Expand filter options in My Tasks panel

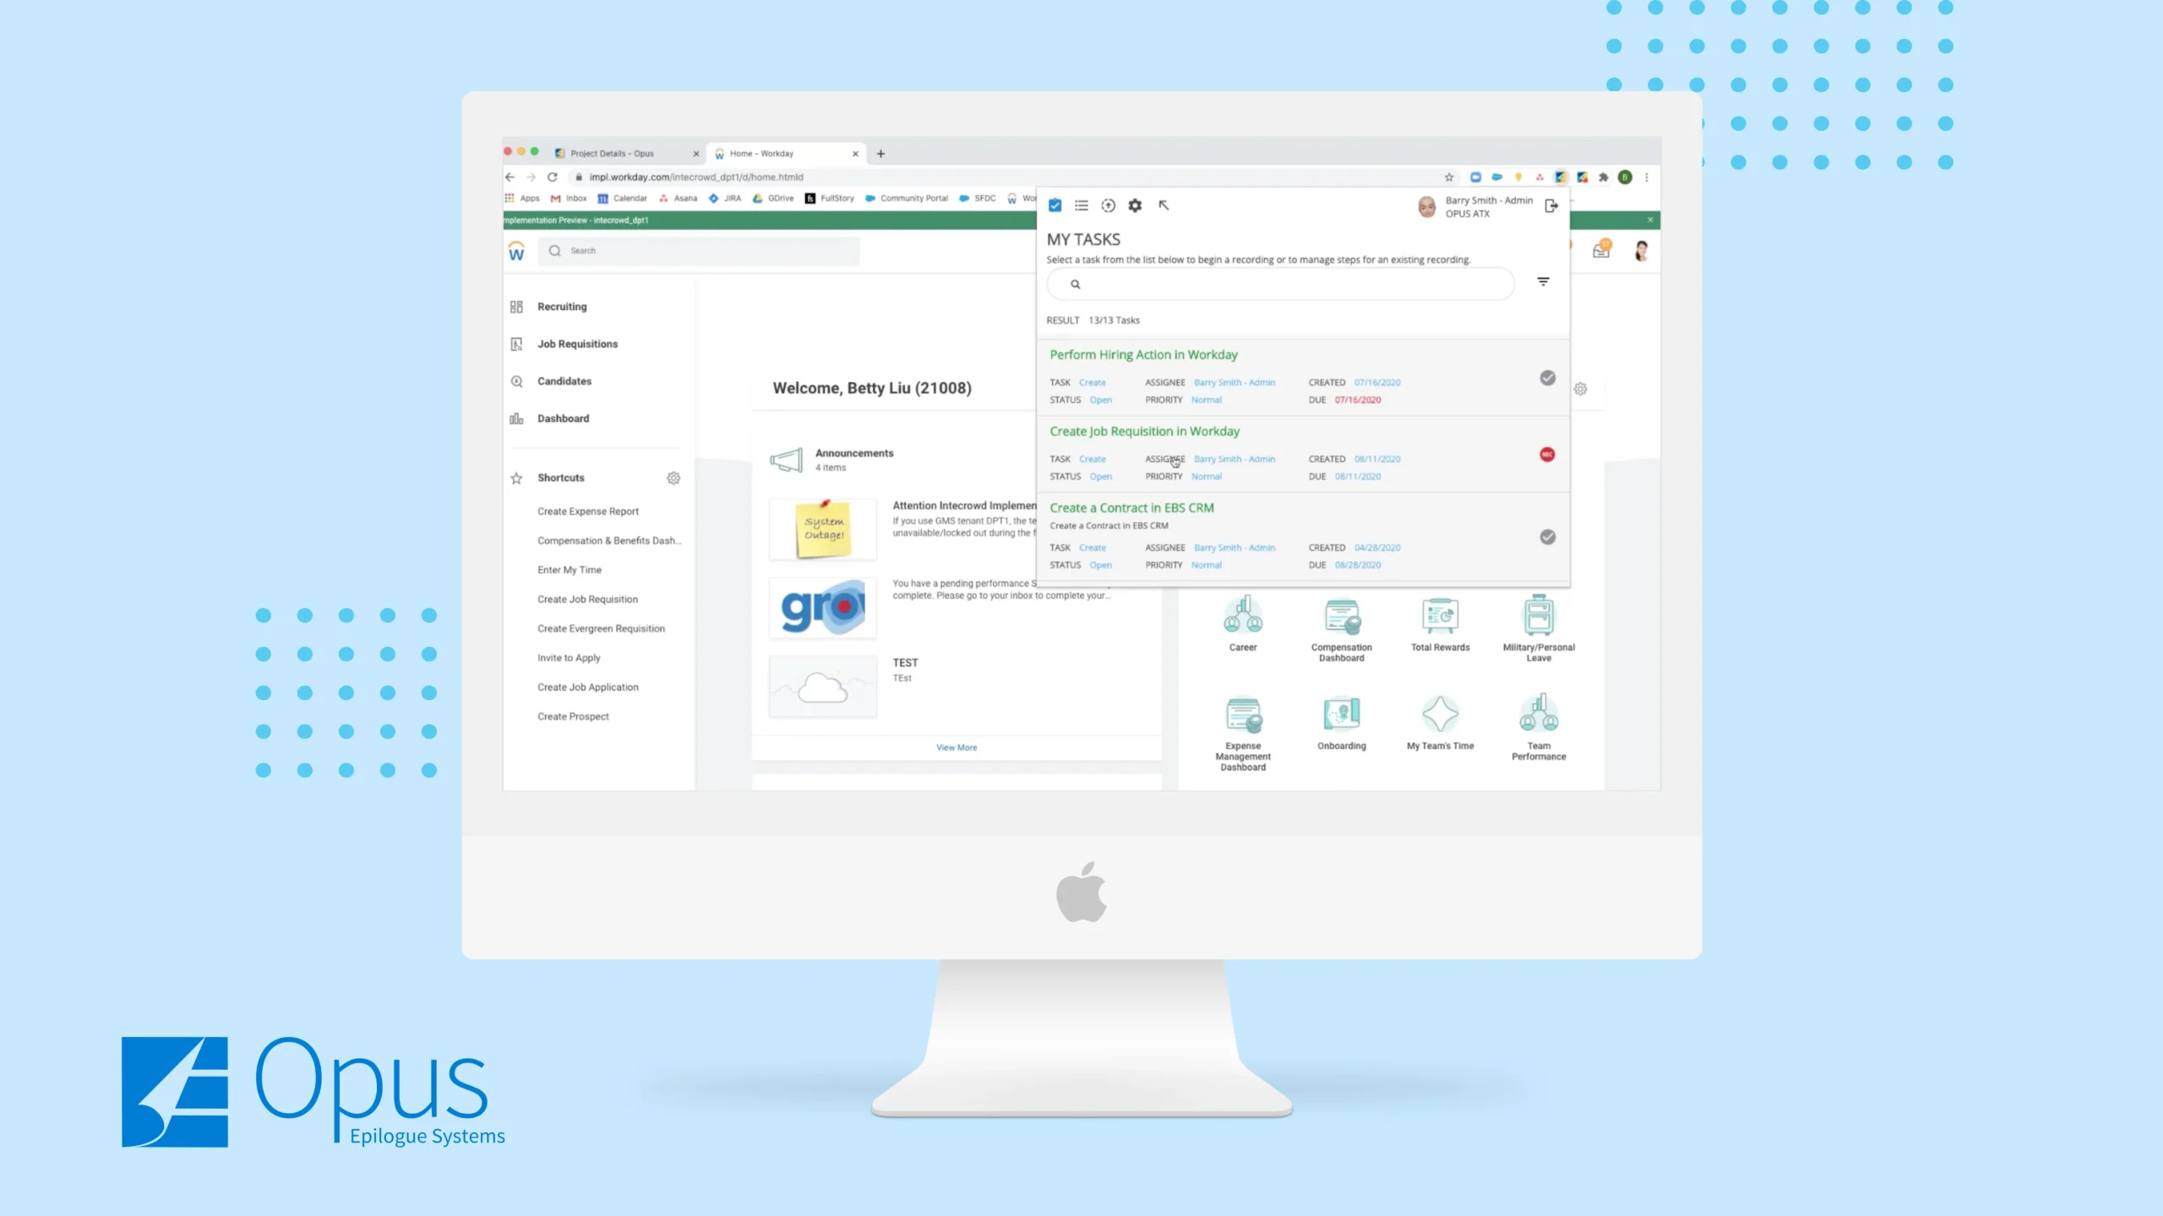pyautogui.click(x=1545, y=282)
